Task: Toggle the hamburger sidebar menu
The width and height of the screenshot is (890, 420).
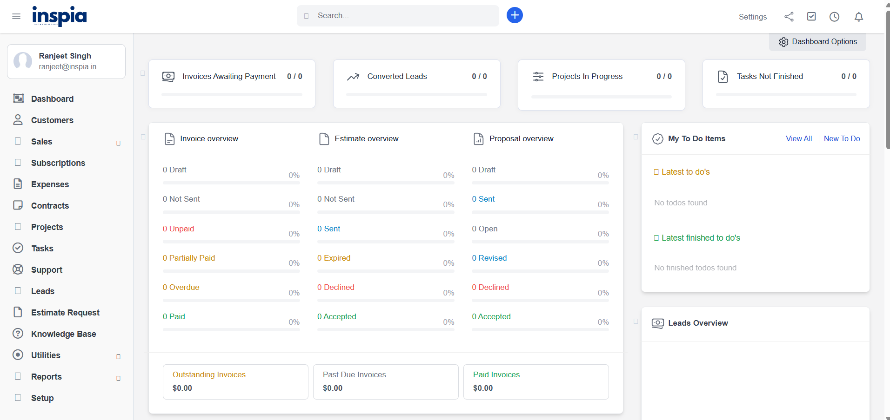Action: 16,17
